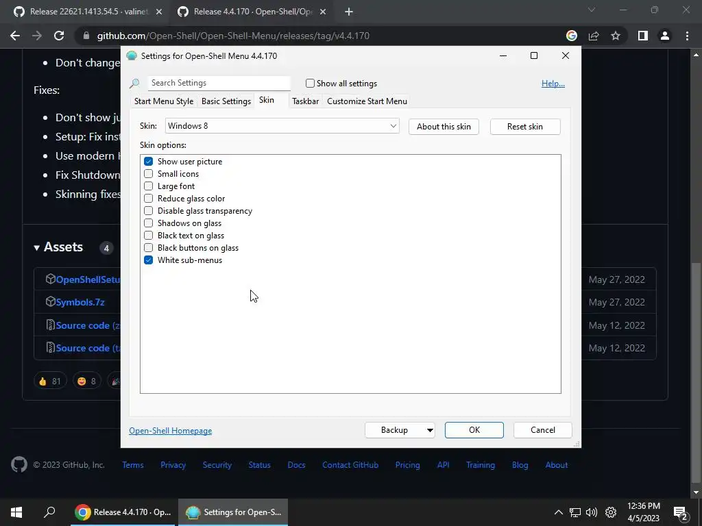Check Black buttons on glass
702x526 pixels.
pos(148,247)
